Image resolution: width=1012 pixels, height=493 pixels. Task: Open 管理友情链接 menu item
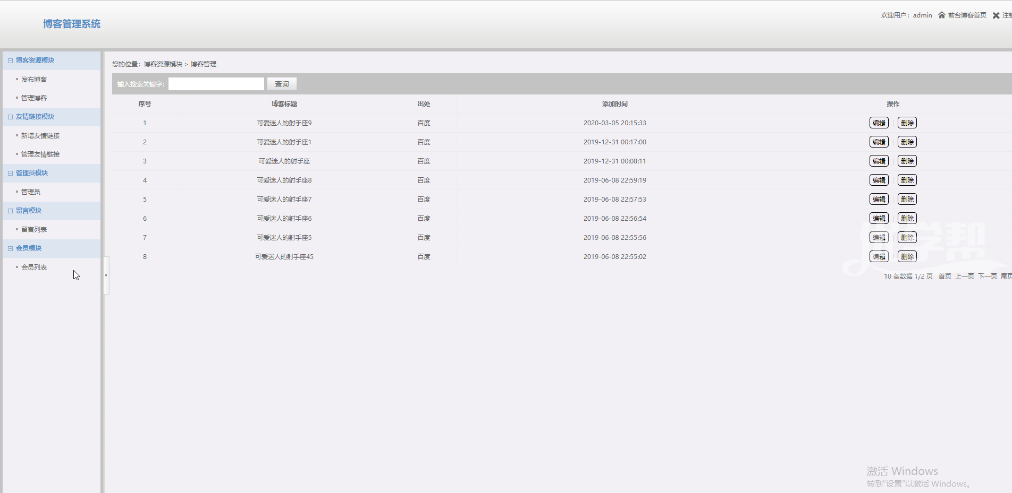(40, 154)
